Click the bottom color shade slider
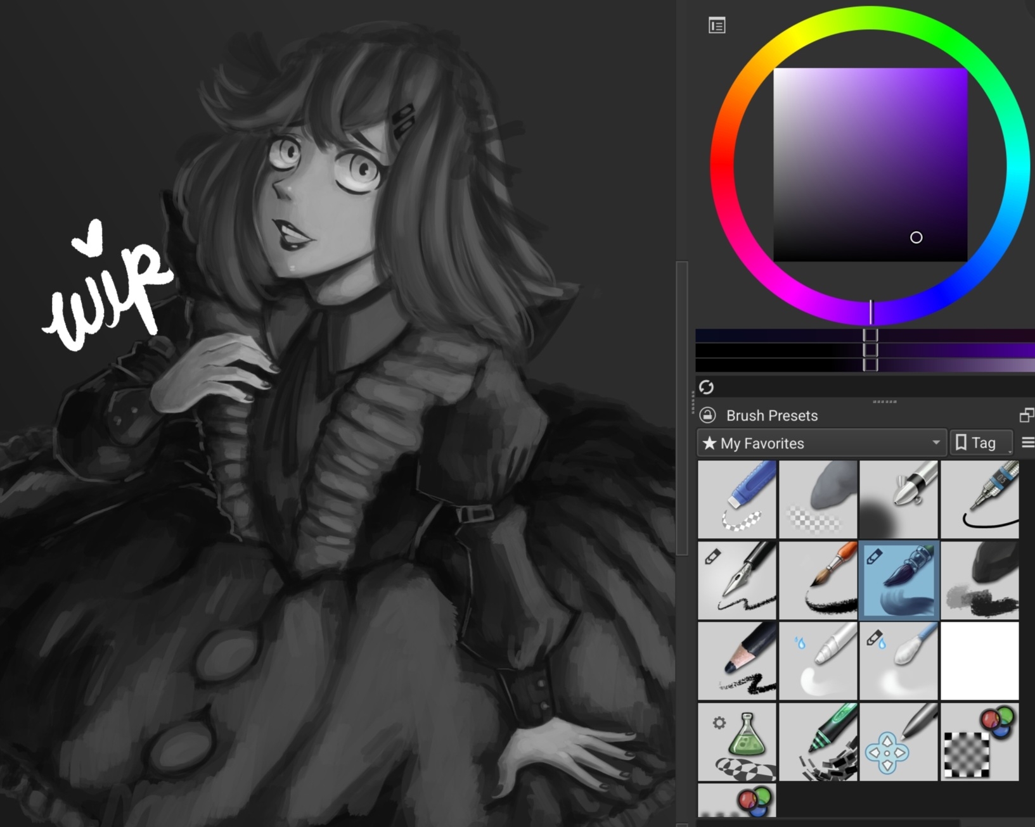 pyautogui.click(x=865, y=365)
